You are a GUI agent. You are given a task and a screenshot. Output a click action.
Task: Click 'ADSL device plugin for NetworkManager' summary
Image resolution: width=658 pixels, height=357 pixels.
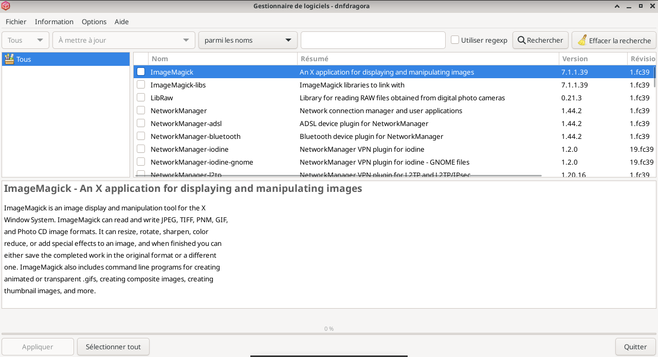coord(364,123)
